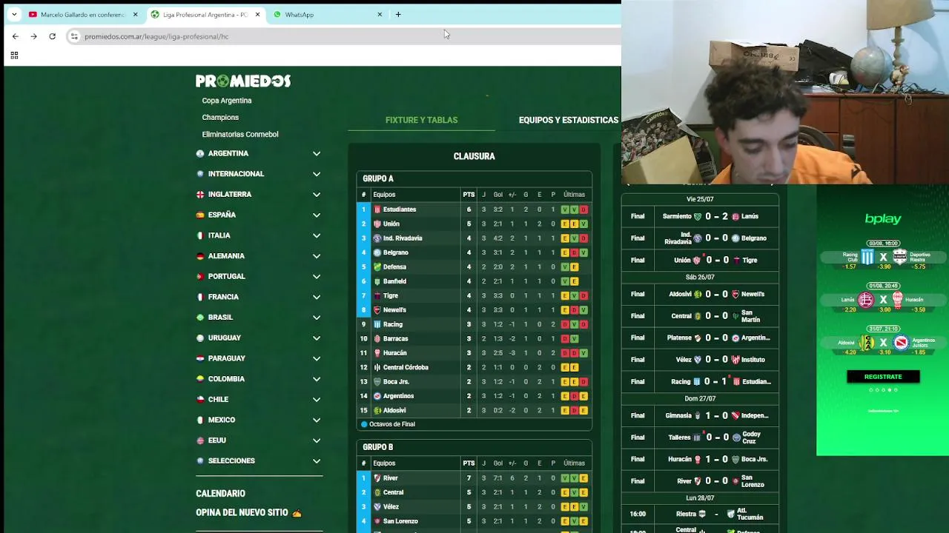Open the CALENDARIO link

coord(220,494)
